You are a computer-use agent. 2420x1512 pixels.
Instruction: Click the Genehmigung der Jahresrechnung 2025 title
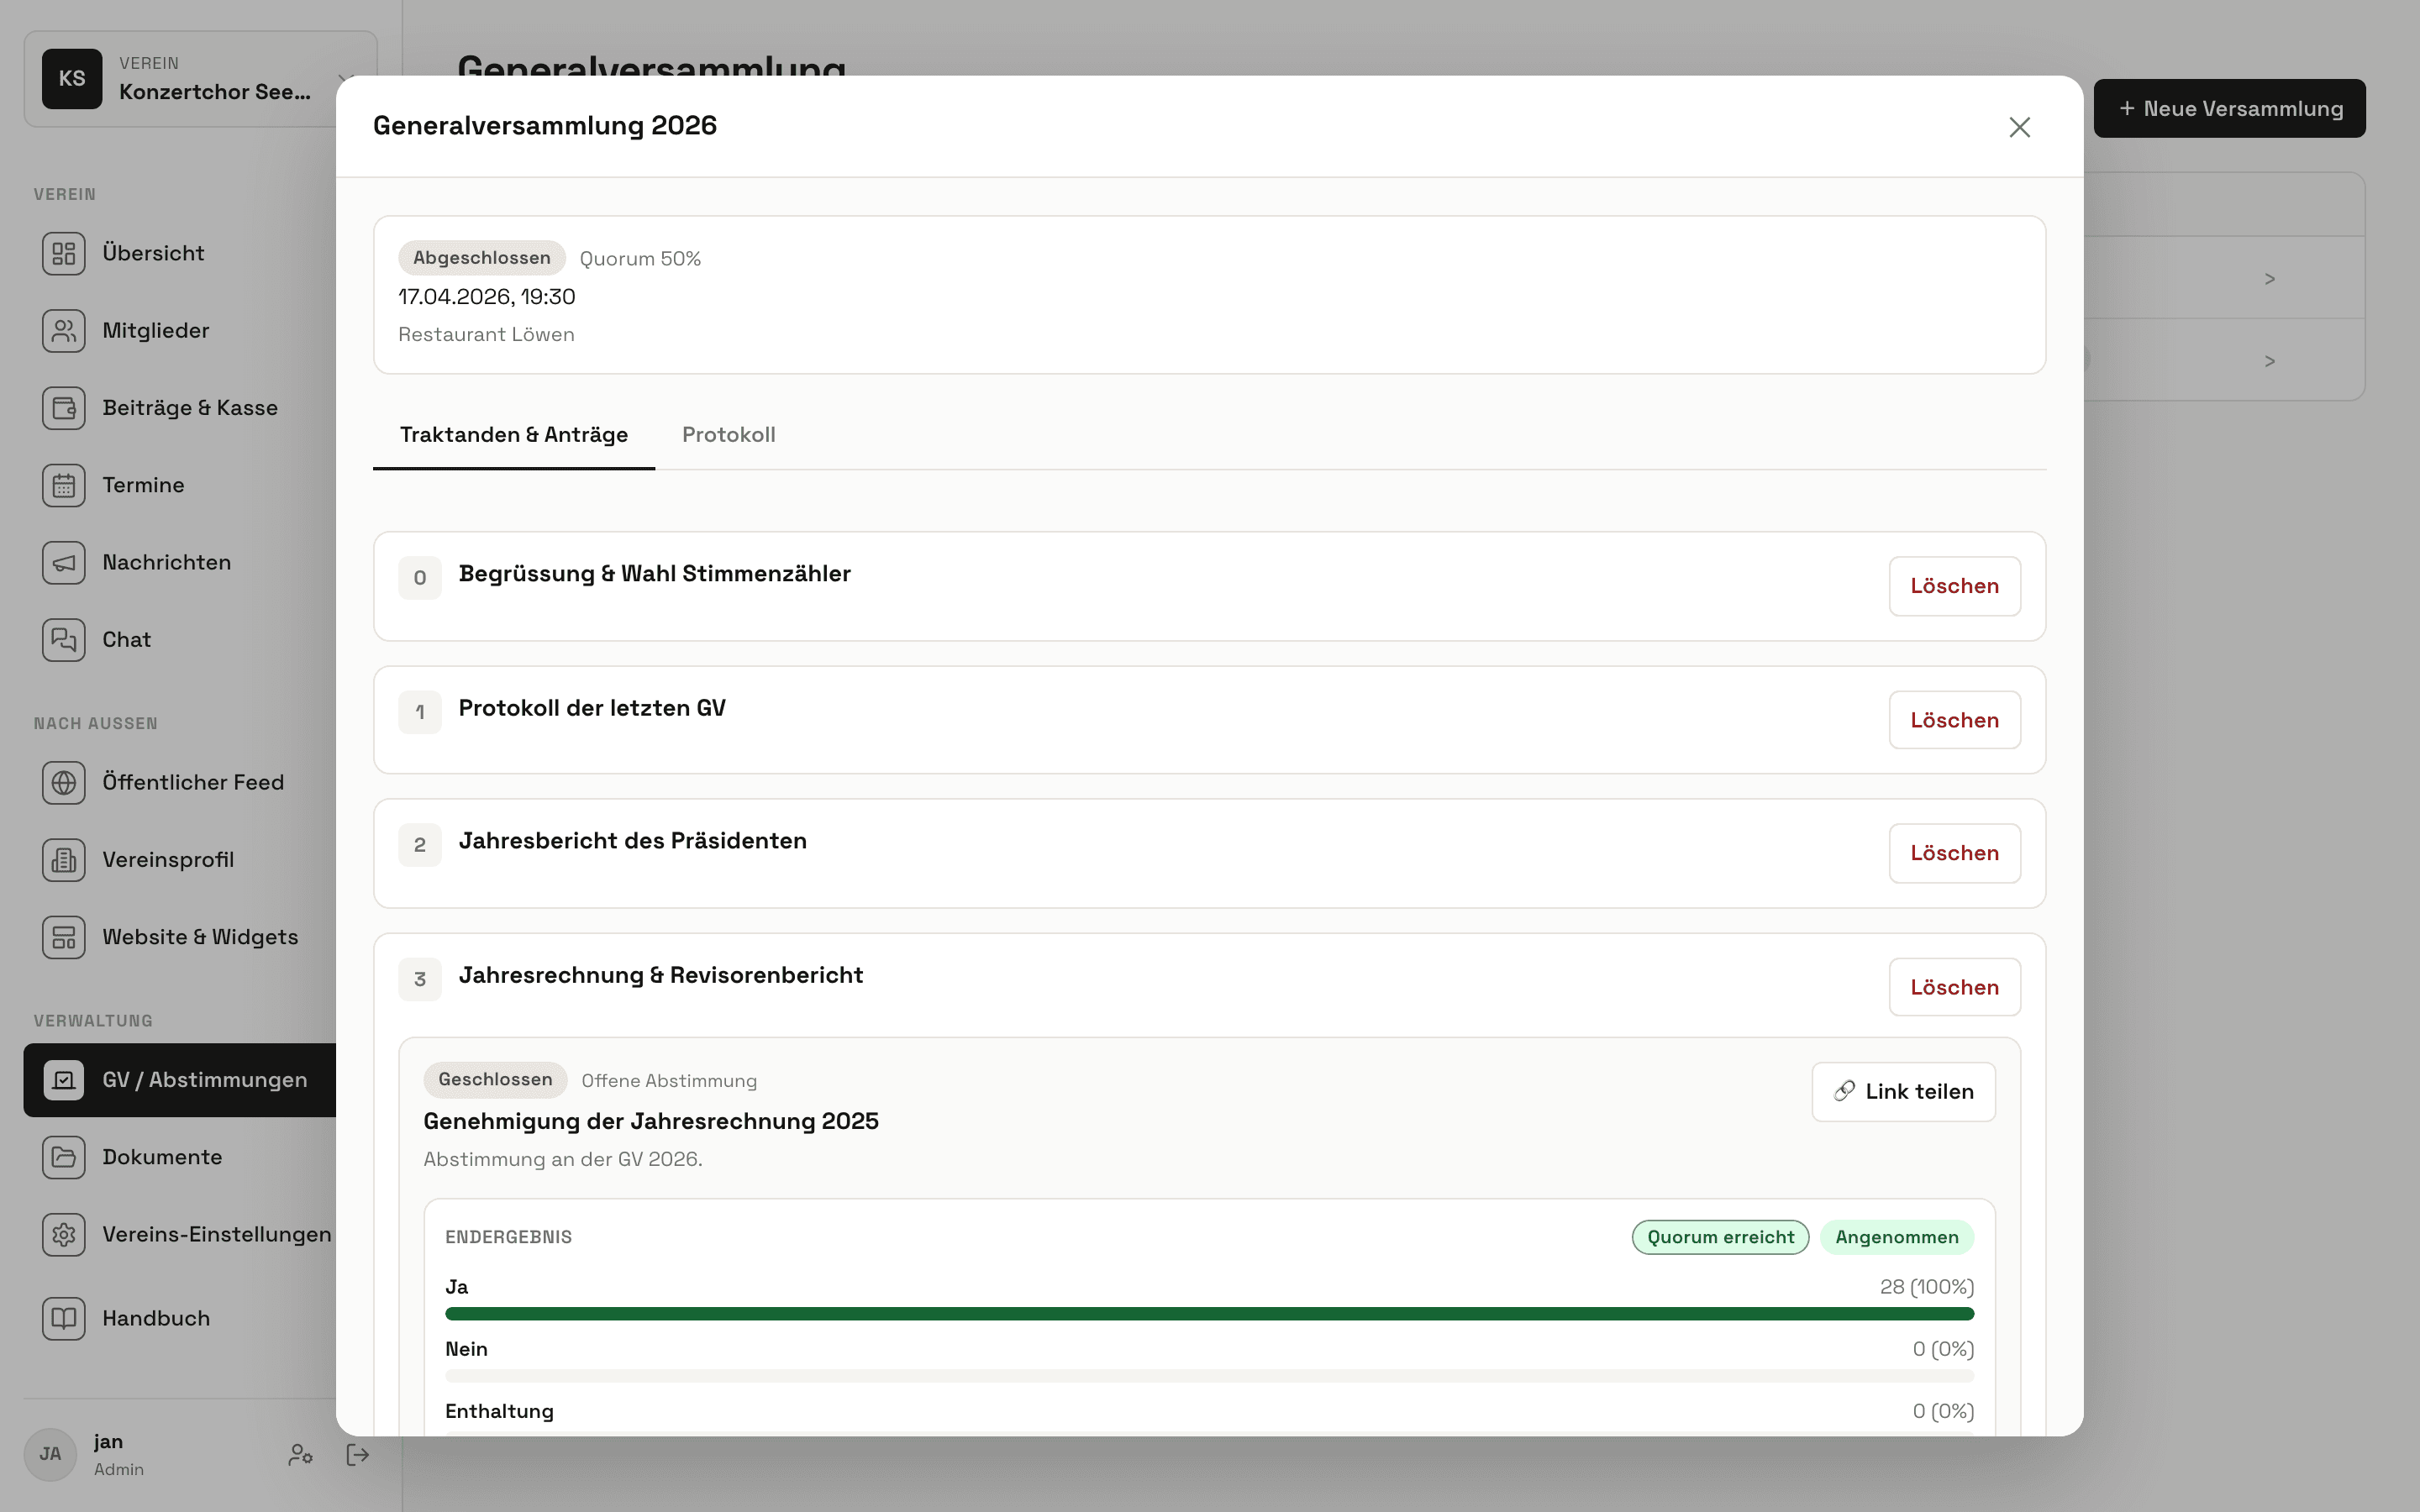651,1121
